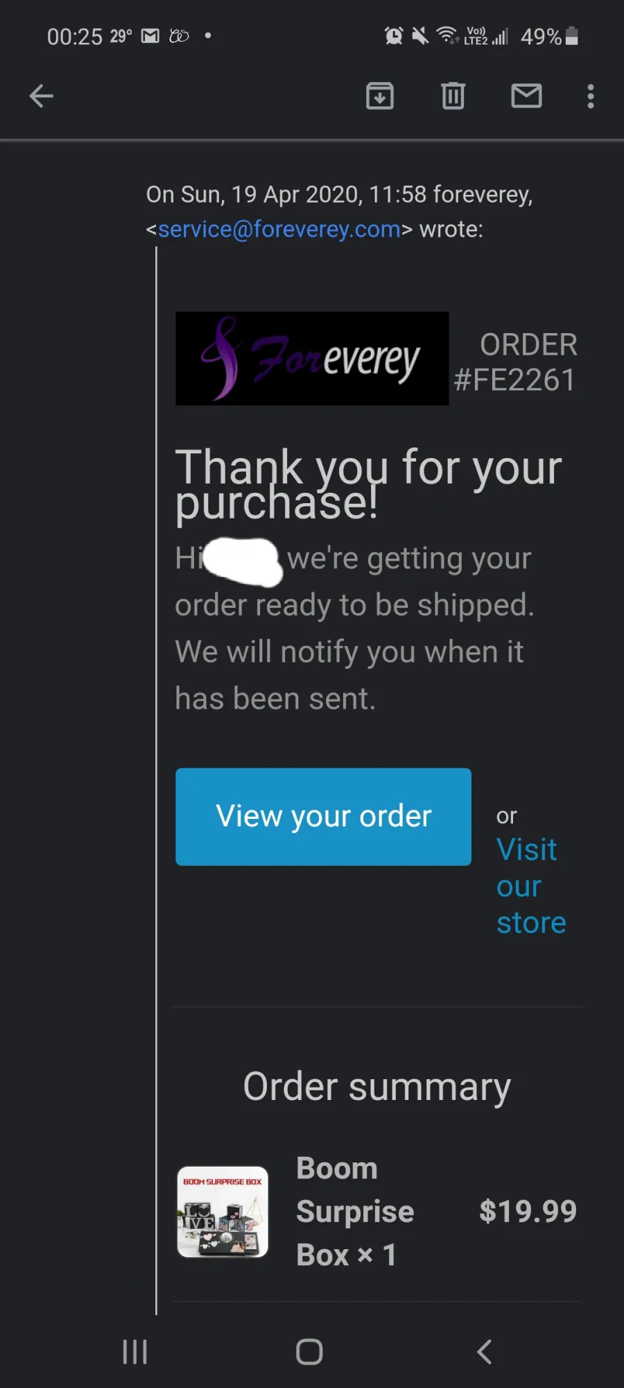624x1388 pixels.
Task: Open the service@foreverey.com email link
Action: pyautogui.click(x=279, y=229)
